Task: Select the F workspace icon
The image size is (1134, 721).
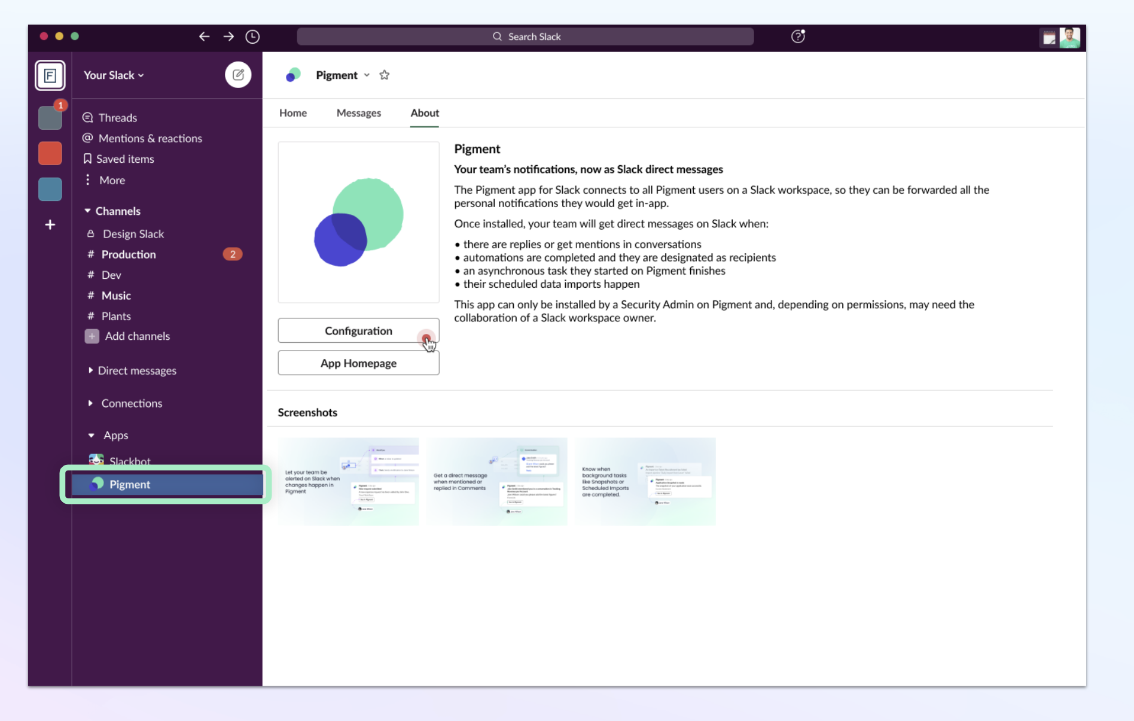Action: pyautogui.click(x=50, y=75)
